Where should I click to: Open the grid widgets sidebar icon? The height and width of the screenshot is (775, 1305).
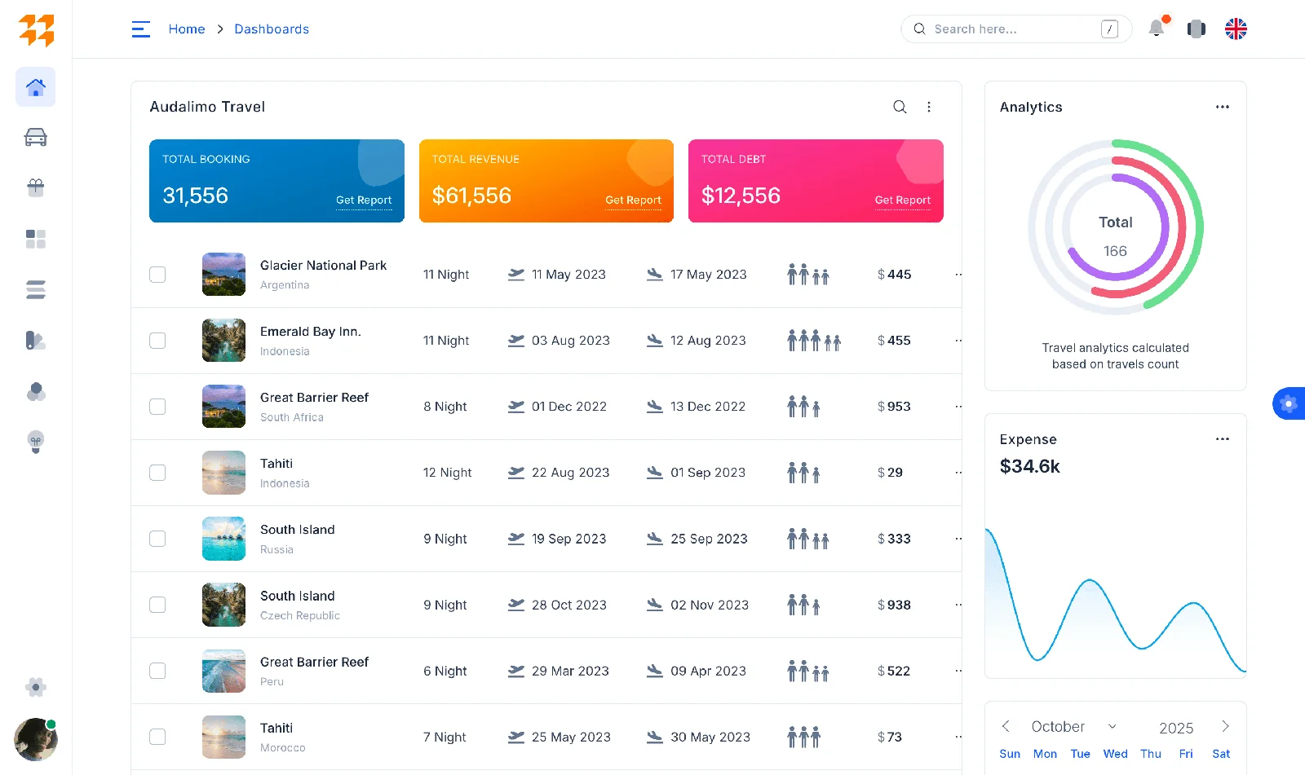[x=36, y=239]
